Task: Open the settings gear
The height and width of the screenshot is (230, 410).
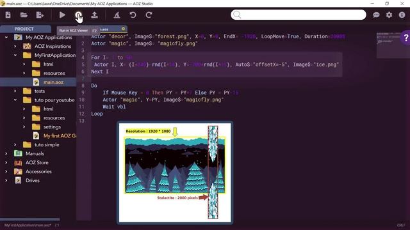Action: click(x=389, y=15)
